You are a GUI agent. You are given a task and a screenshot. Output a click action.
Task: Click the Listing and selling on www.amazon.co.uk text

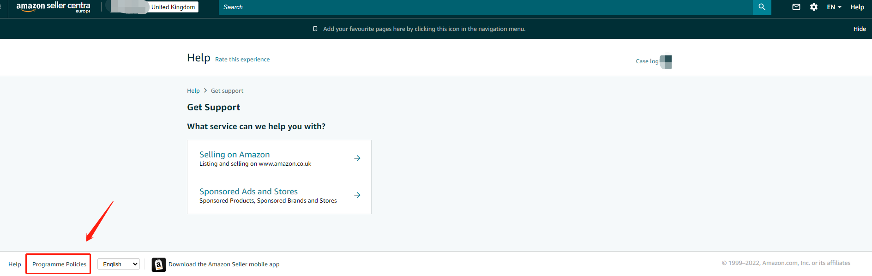[x=255, y=164]
